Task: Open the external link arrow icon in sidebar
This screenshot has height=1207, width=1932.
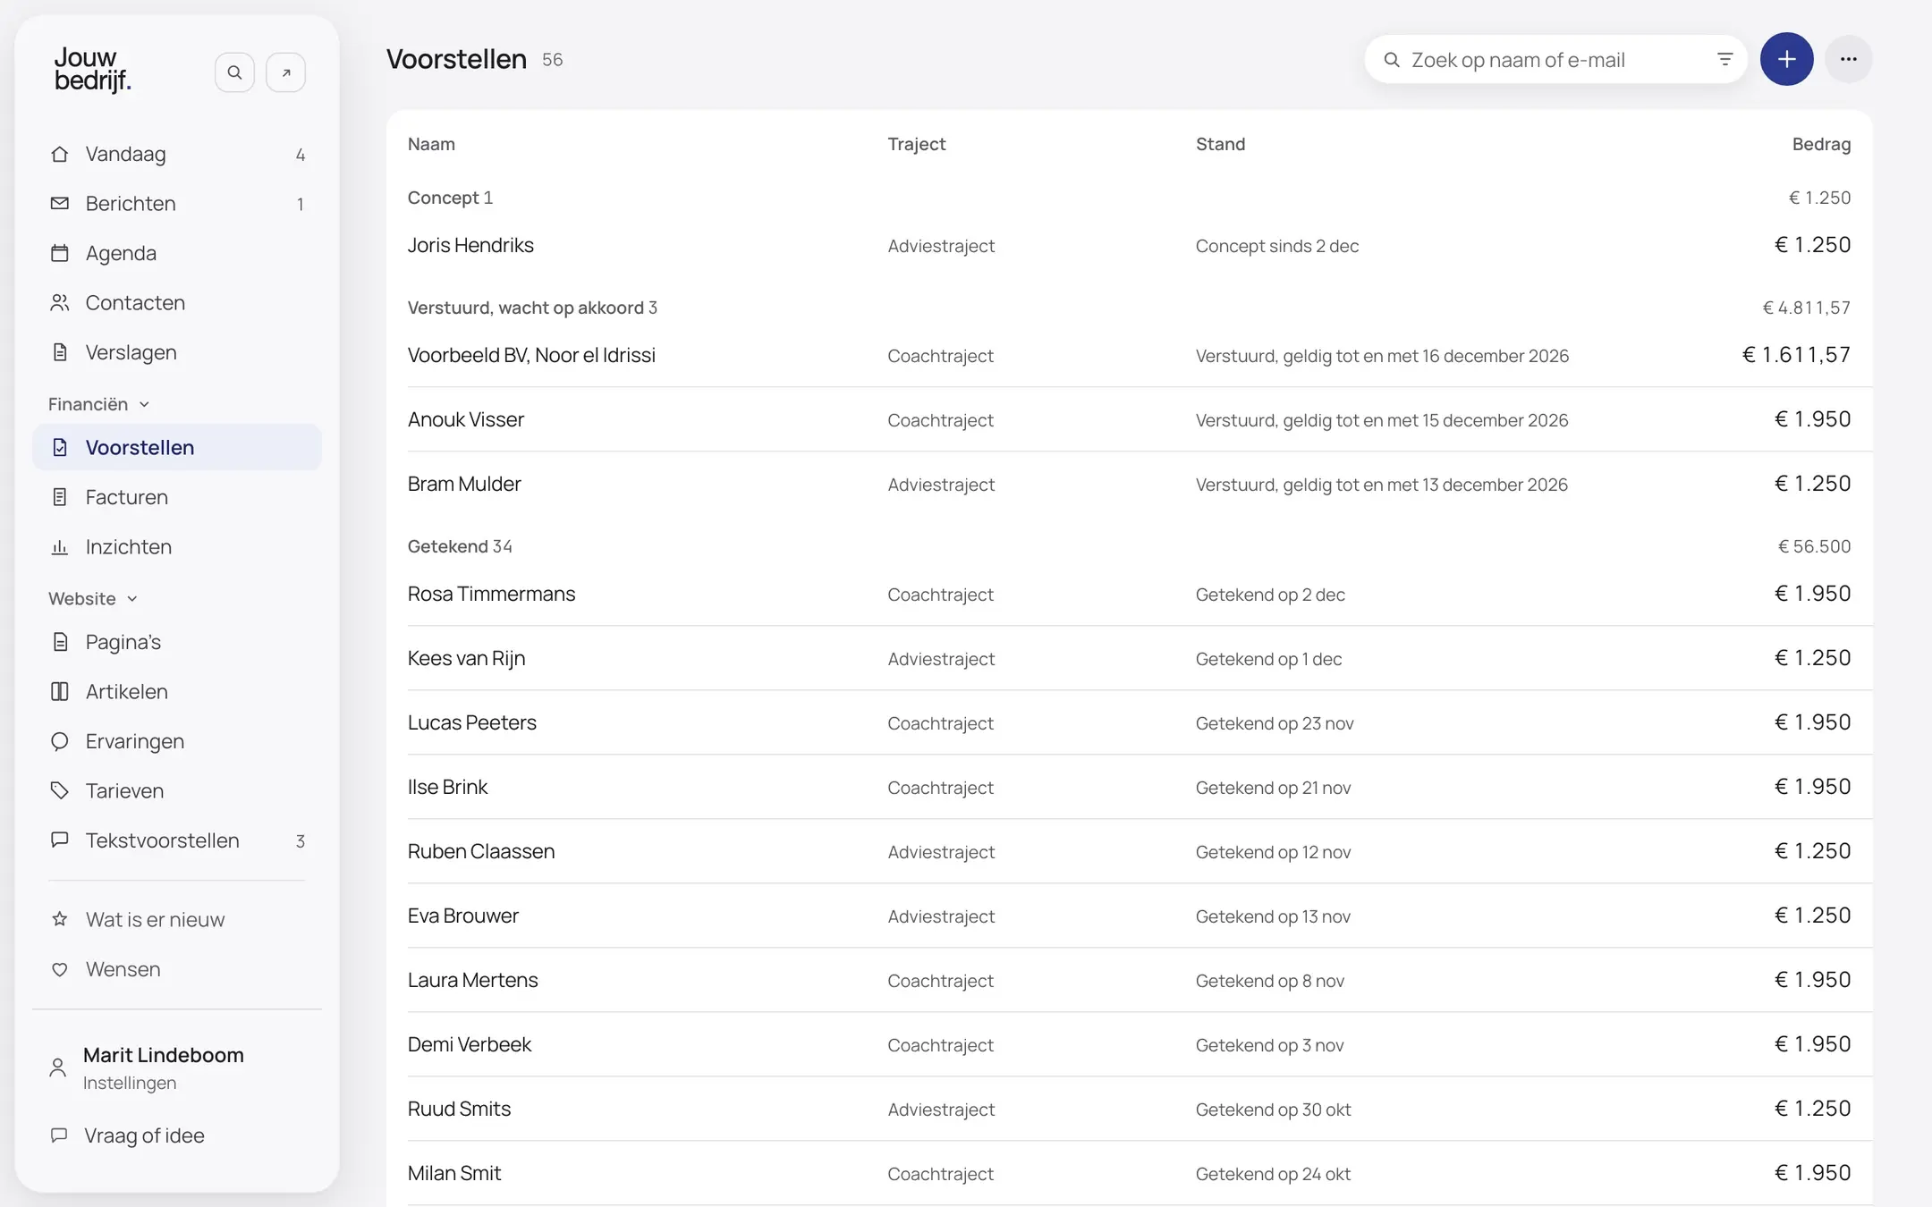Action: point(286,72)
